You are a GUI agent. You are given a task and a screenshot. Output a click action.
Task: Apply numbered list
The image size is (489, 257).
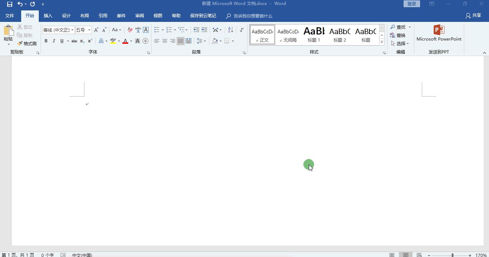click(169, 30)
